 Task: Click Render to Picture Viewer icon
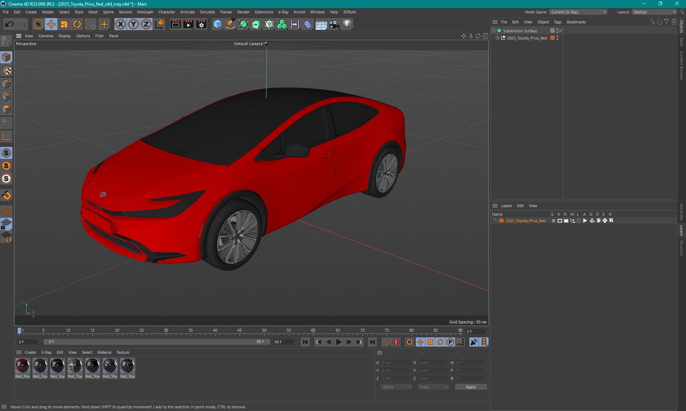point(189,24)
